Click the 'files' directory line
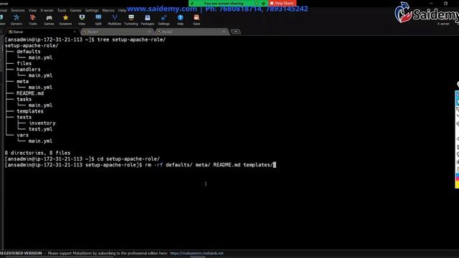Screen dimensions: 459x258 click(x=24, y=64)
